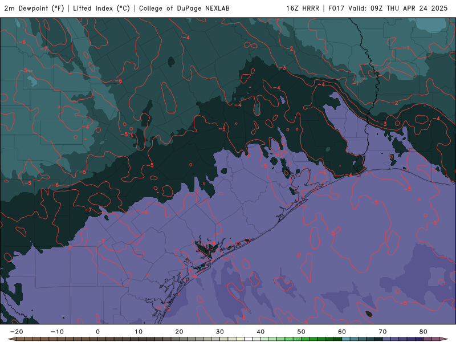Click the '60' color scale label
The height and width of the screenshot is (342, 456).
[x=342, y=332]
